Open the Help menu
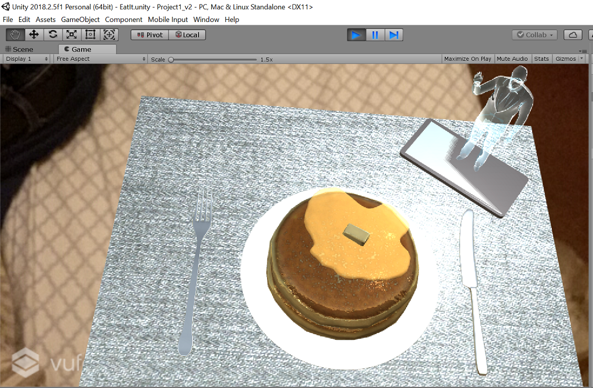This screenshot has height=388, width=593. tap(232, 20)
